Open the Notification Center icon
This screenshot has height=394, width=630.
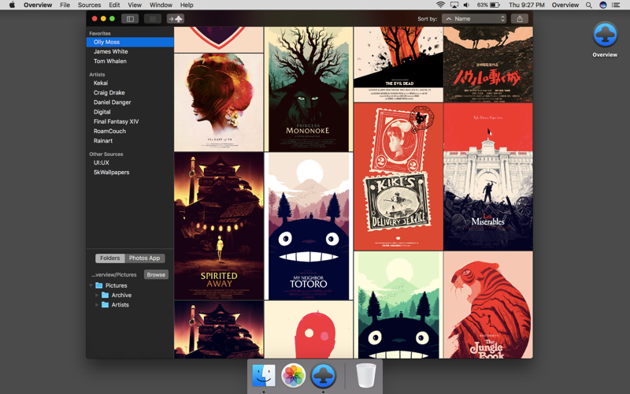[x=616, y=5]
